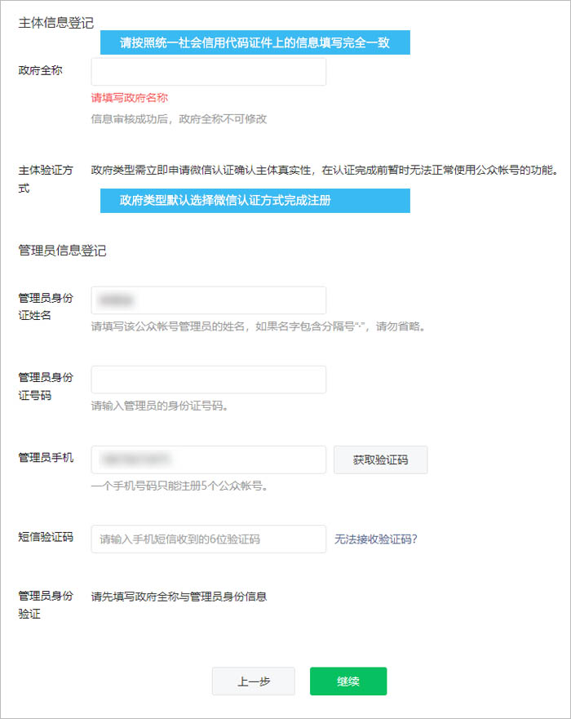Screen dimensions: 571x719
Task: Select the 管理员手机 phone number field
Action: click(209, 459)
